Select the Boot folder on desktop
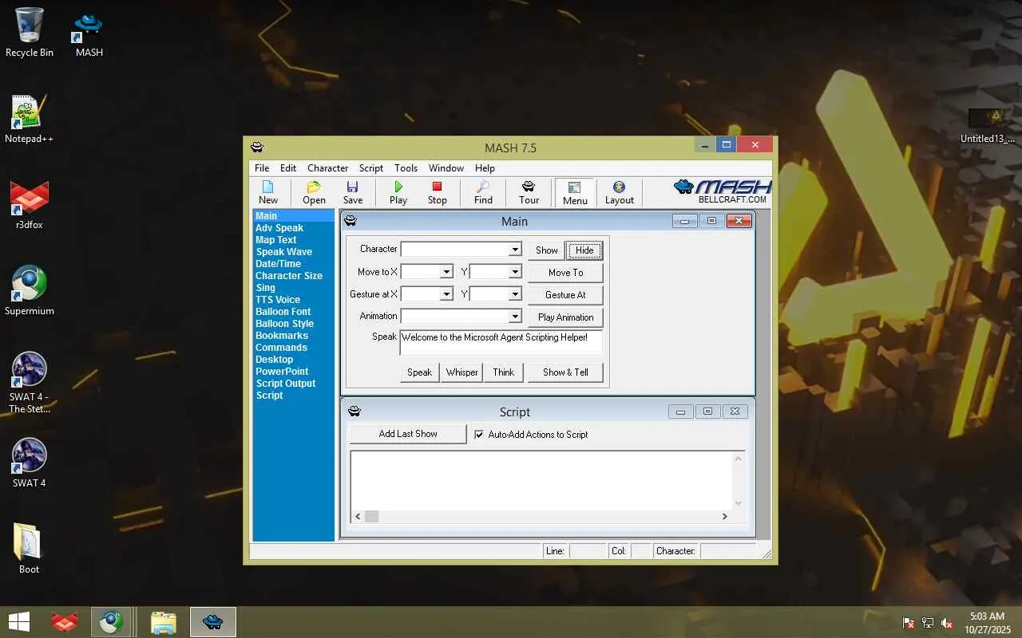Viewport: 1022px width, 638px height. pos(30,549)
